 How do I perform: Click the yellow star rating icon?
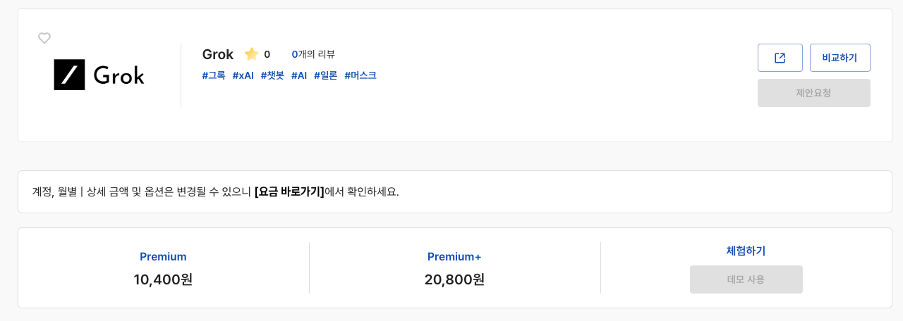pyautogui.click(x=251, y=54)
